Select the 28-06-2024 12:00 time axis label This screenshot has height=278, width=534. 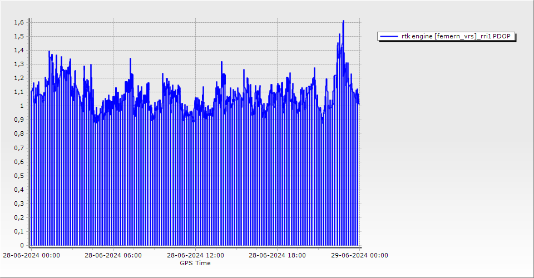tap(195, 256)
